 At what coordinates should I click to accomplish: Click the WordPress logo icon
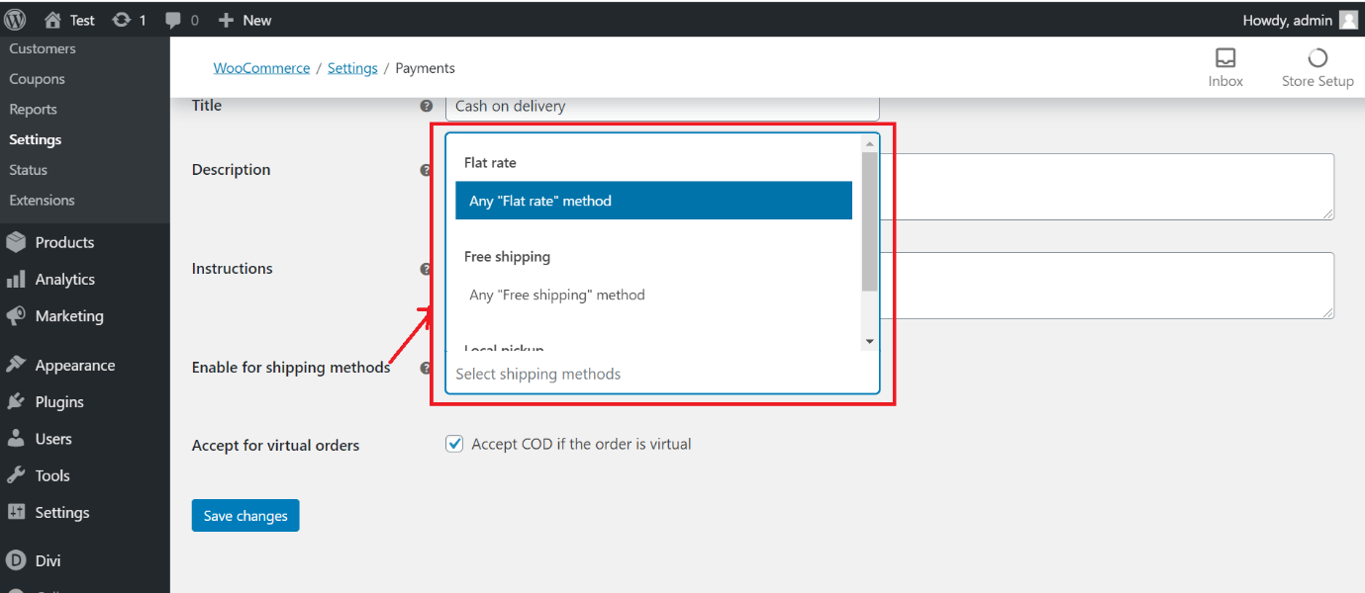click(15, 19)
